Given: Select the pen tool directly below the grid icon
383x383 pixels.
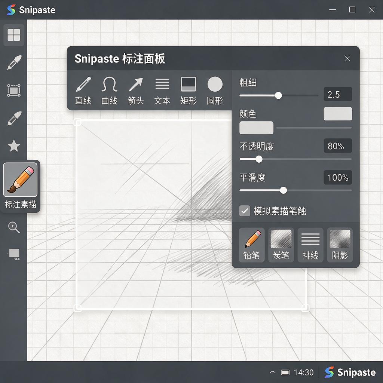Looking at the screenshot, I should 14,62.
